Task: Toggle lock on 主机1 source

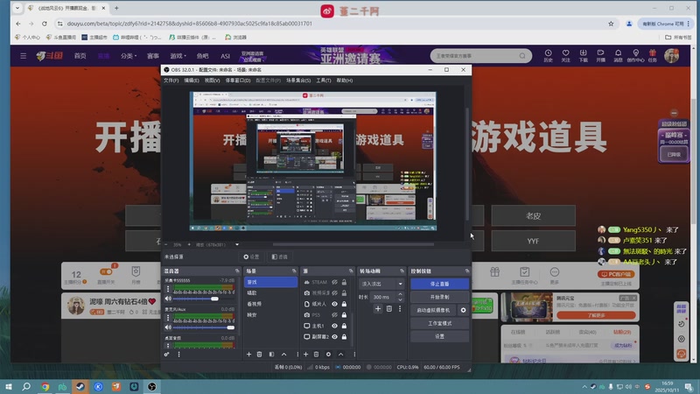Action: (x=344, y=326)
